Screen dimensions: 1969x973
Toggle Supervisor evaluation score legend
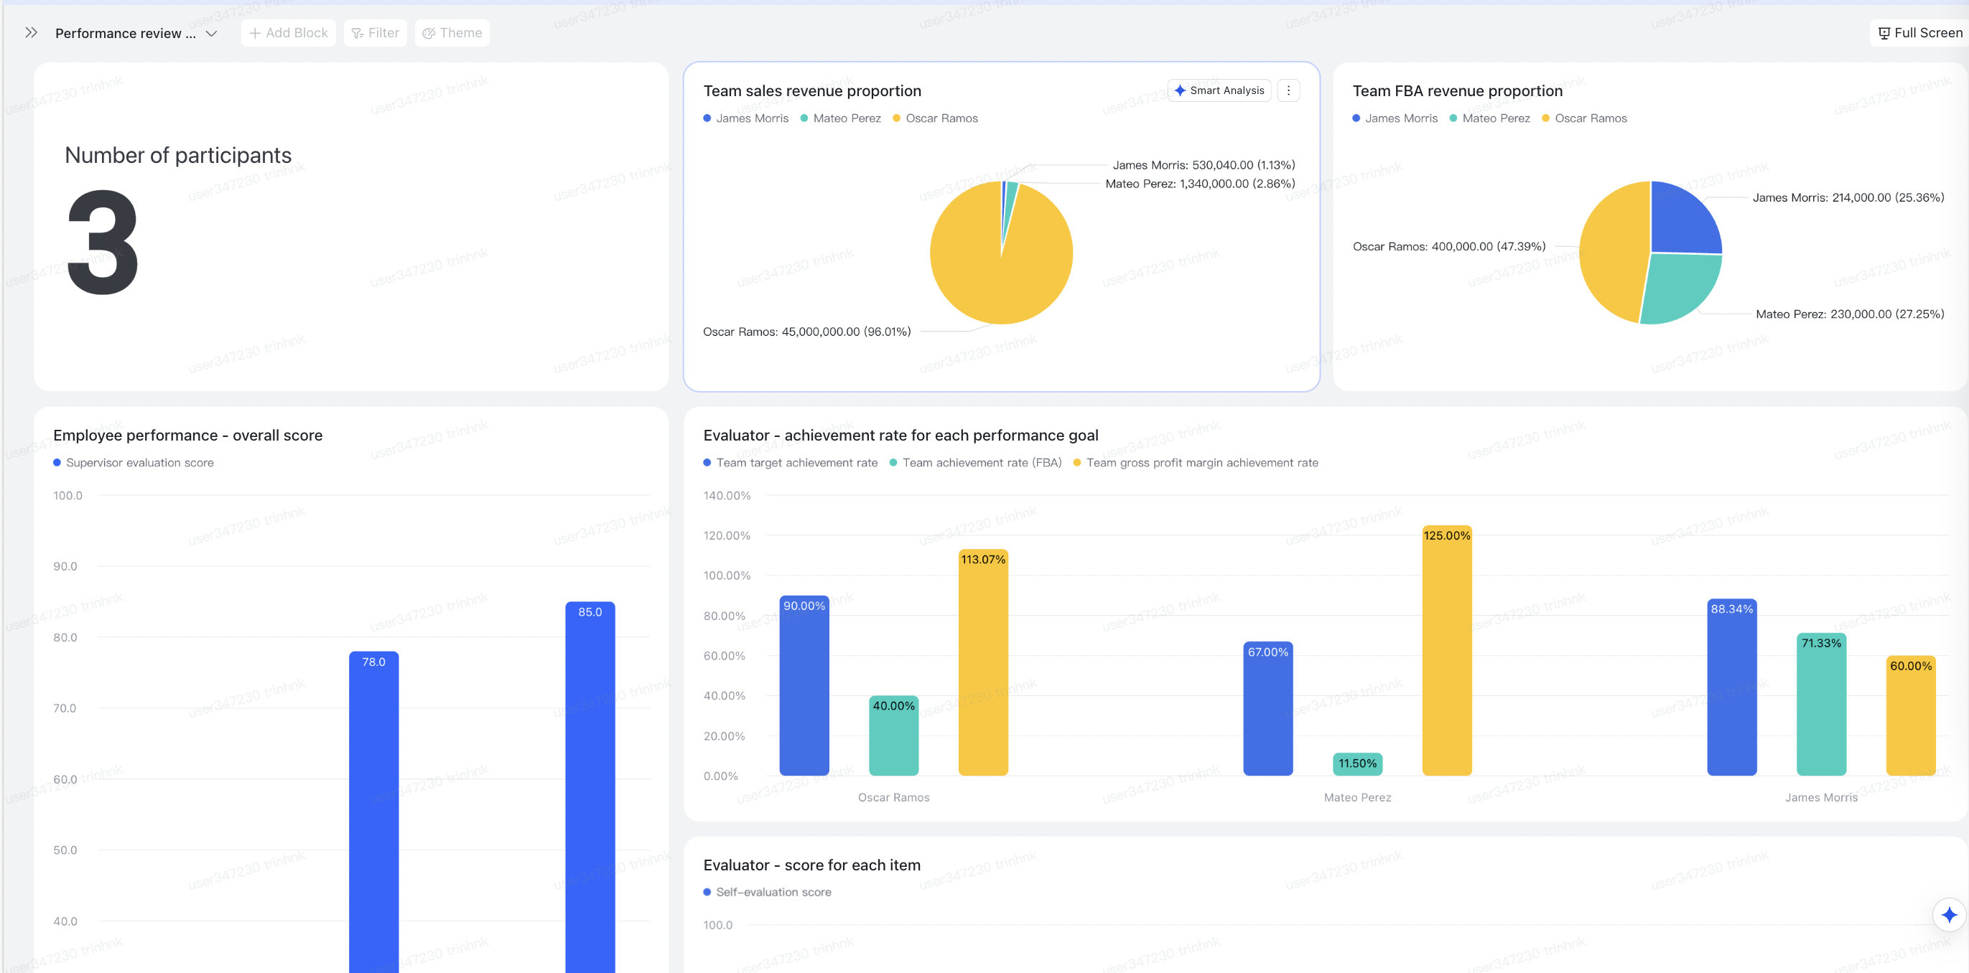tap(139, 463)
